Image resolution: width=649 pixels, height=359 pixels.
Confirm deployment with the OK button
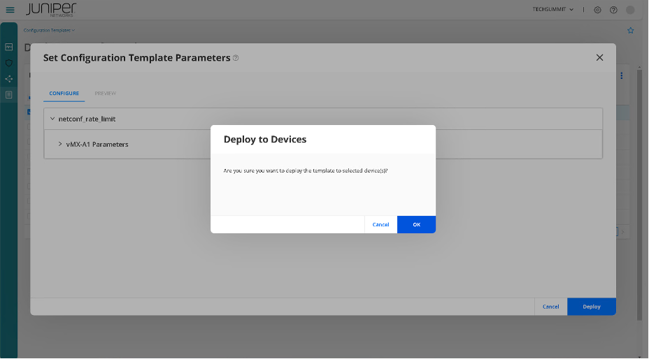pyautogui.click(x=416, y=225)
